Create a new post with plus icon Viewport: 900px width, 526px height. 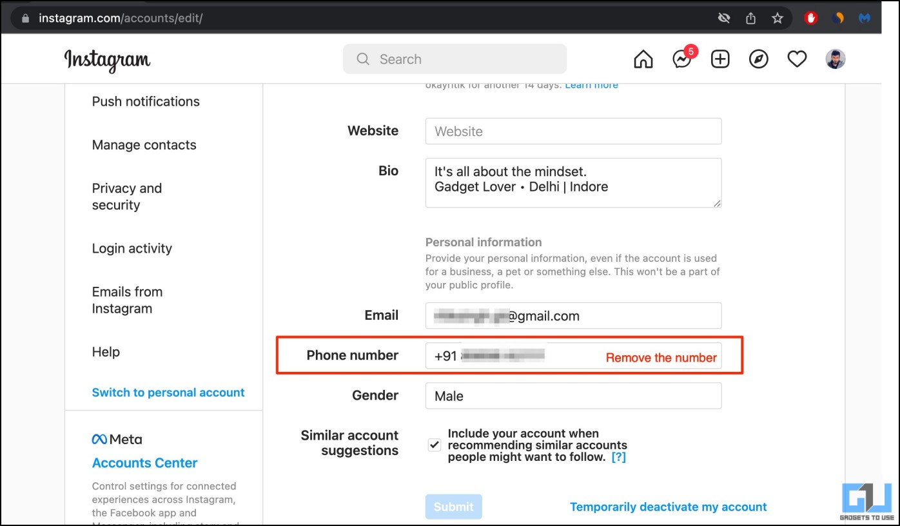point(720,59)
